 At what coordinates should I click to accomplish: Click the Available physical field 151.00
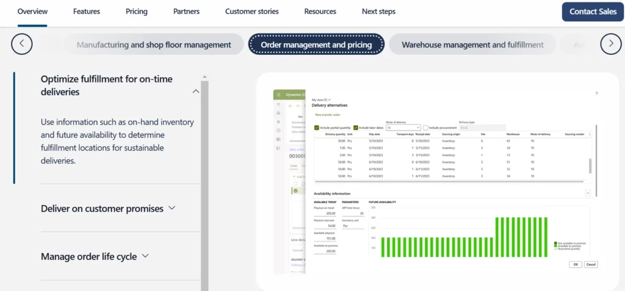tap(325, 239)
